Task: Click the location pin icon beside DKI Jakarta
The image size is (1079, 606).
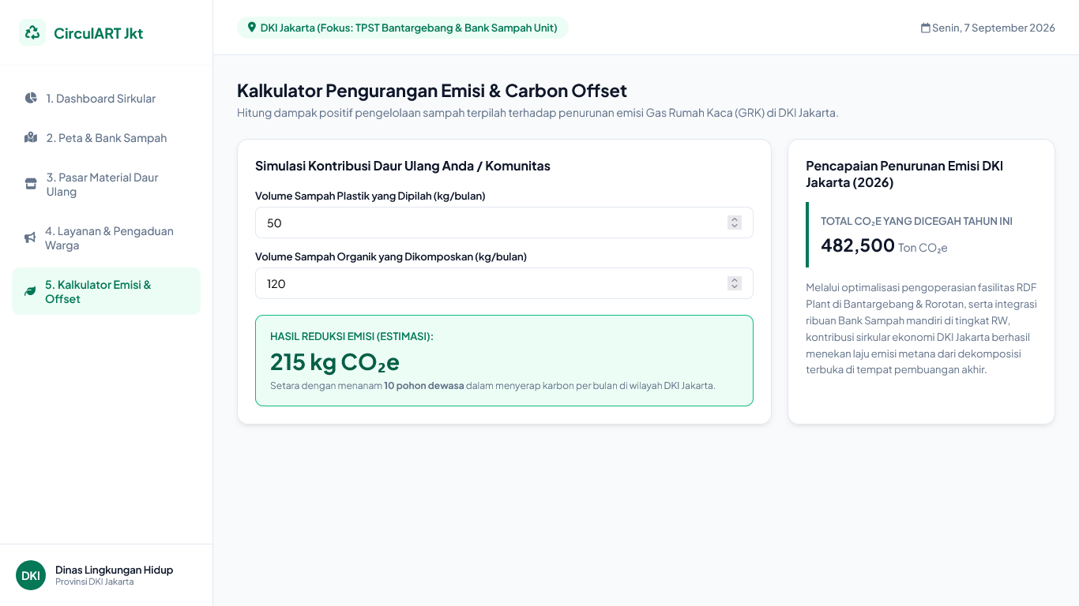Action: 252,28
